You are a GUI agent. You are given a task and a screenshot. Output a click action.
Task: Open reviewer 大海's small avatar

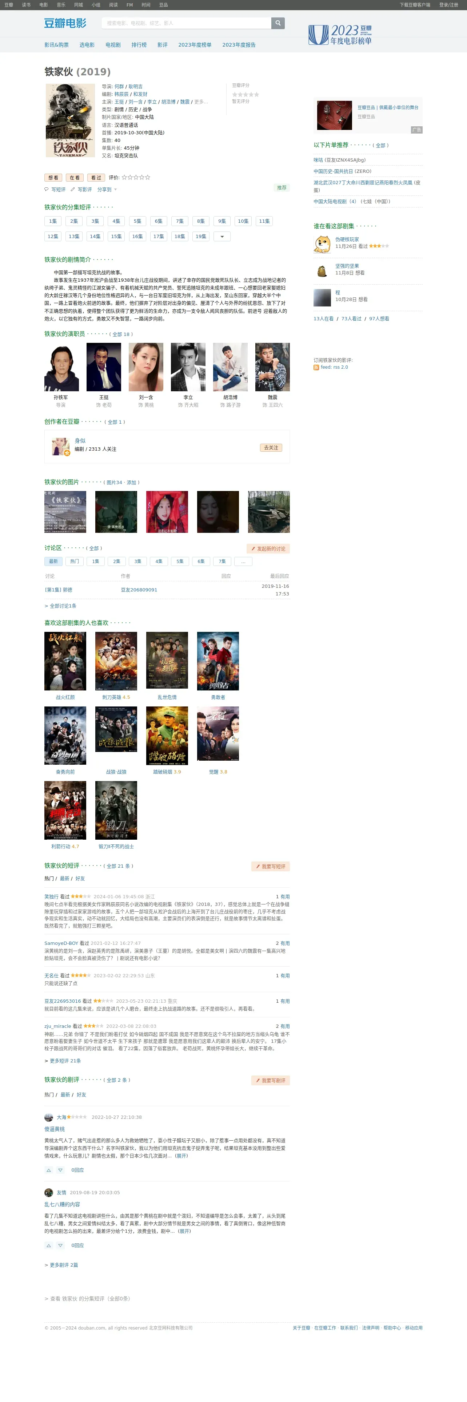click(x=48, y=1117)
